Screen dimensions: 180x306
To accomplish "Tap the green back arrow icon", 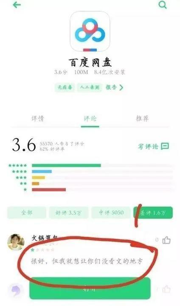I will (17, 5).
